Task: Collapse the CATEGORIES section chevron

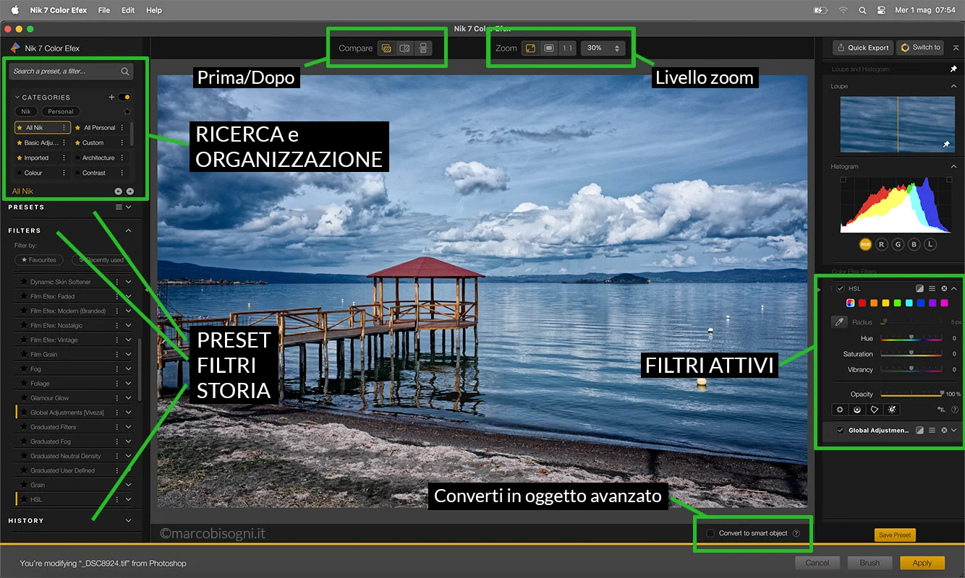Action: tap(17, 97)
